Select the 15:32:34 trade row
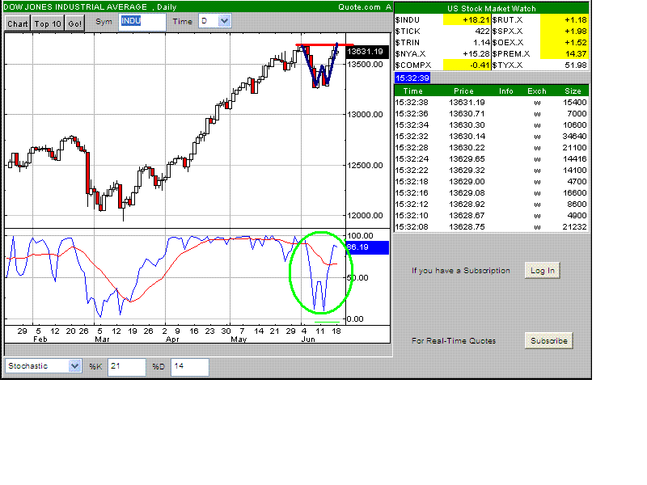The image size is (647, 485). (491, 125)
